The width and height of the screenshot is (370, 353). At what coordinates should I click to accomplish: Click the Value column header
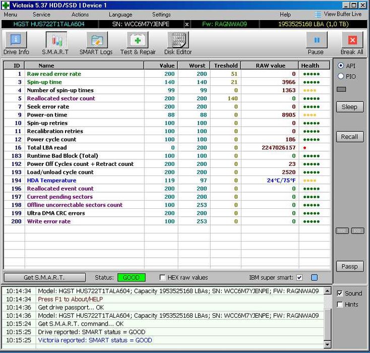pyautogui.click(x=161, y=66)
